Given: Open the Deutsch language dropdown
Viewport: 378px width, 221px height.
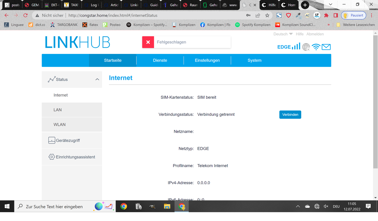Looking at the screenshot, I should click(x=283, y=34).
